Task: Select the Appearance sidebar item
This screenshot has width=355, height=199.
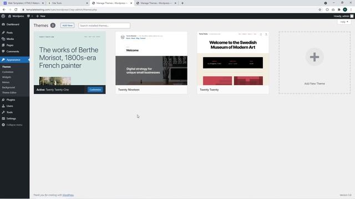Action: pos(15,60)
